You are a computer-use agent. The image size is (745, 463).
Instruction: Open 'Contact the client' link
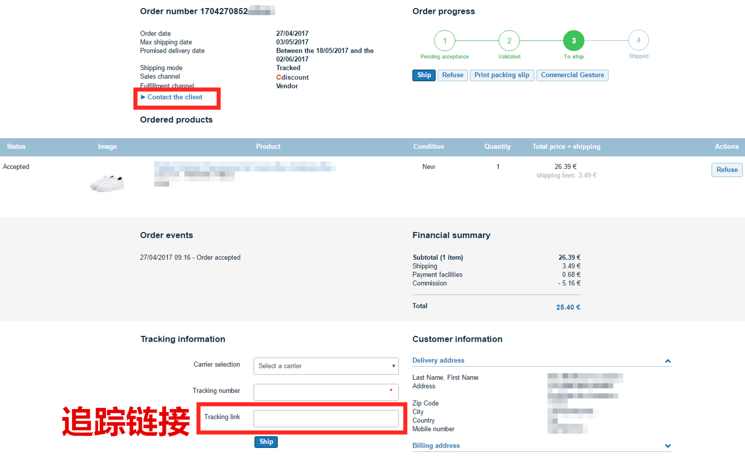pos(175,97)
